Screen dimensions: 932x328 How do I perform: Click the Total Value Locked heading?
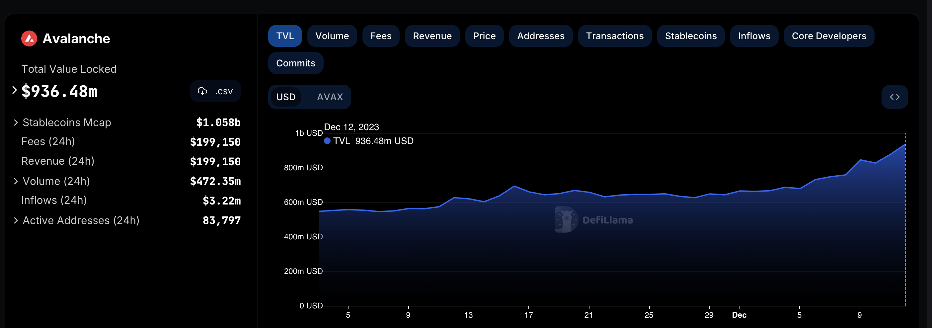[69, 69]
